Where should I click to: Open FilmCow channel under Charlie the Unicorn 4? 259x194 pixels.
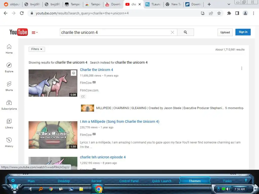[86, 83]
